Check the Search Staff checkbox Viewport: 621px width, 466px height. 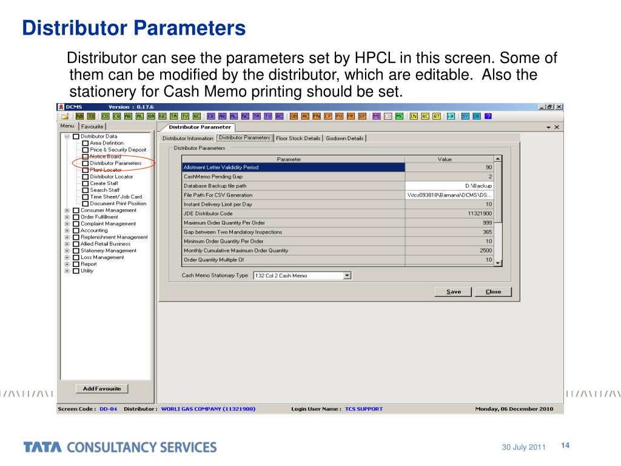pyautogui.click(x=85, y=190)
